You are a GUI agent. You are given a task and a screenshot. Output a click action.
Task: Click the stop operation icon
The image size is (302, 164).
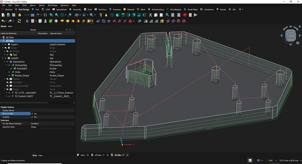point(77,15)
